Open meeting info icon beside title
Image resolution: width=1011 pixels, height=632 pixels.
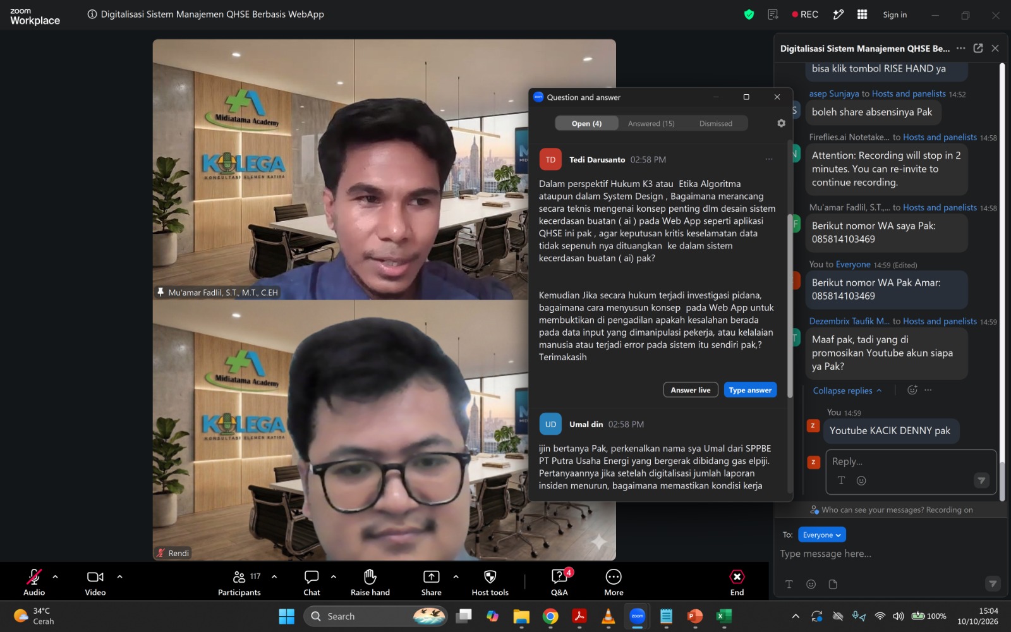(x=92, y=14)
